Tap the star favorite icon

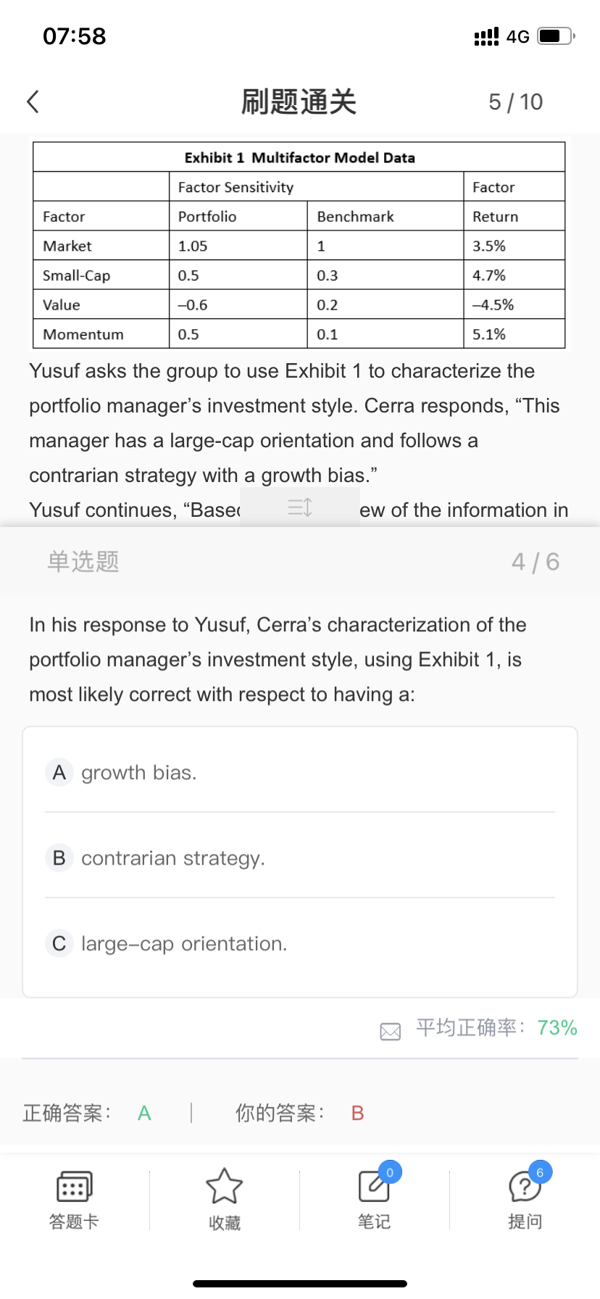click(224, 1187)
